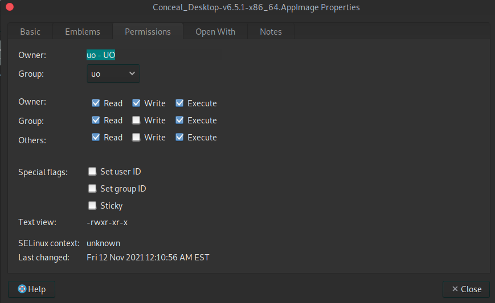Disable Owner Write permission
Image resolution: width=495 pixels, height=303 pixels.
point(137,103)
